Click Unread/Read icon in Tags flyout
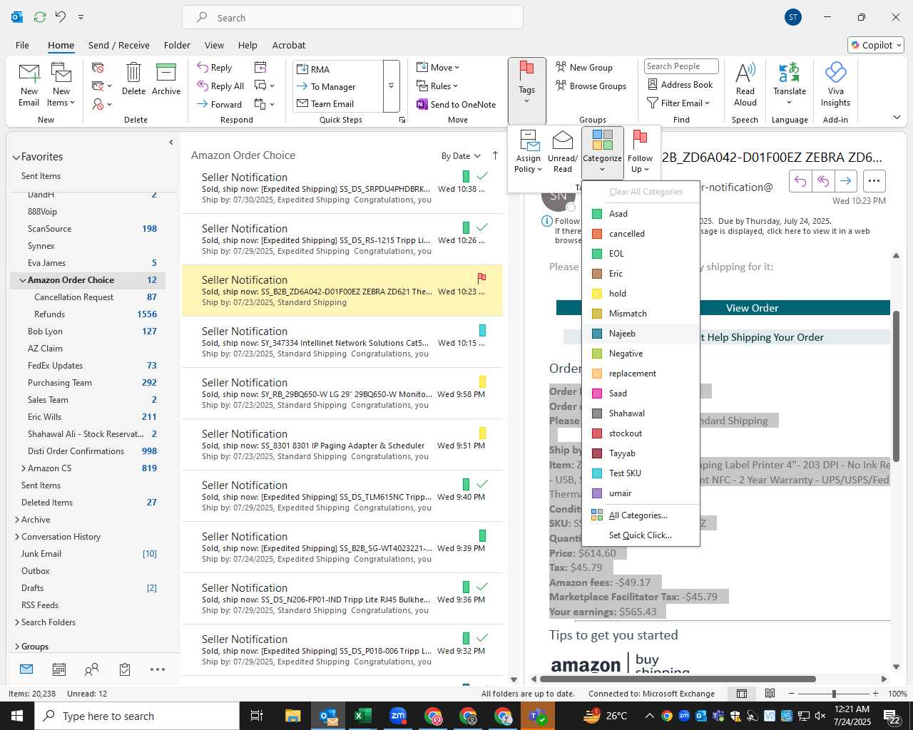 click(563, 151)
